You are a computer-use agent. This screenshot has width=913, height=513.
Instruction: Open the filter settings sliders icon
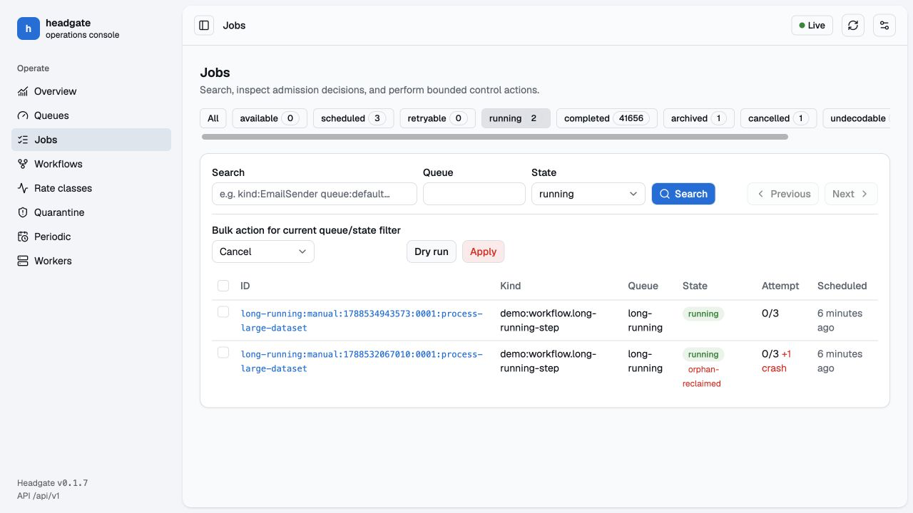tap(884, 26)
